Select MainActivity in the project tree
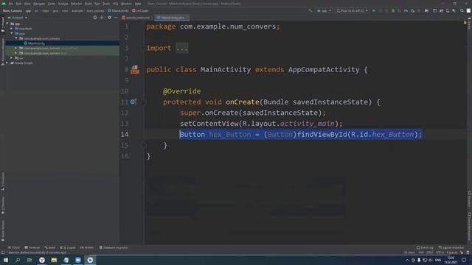 point(36,43)
